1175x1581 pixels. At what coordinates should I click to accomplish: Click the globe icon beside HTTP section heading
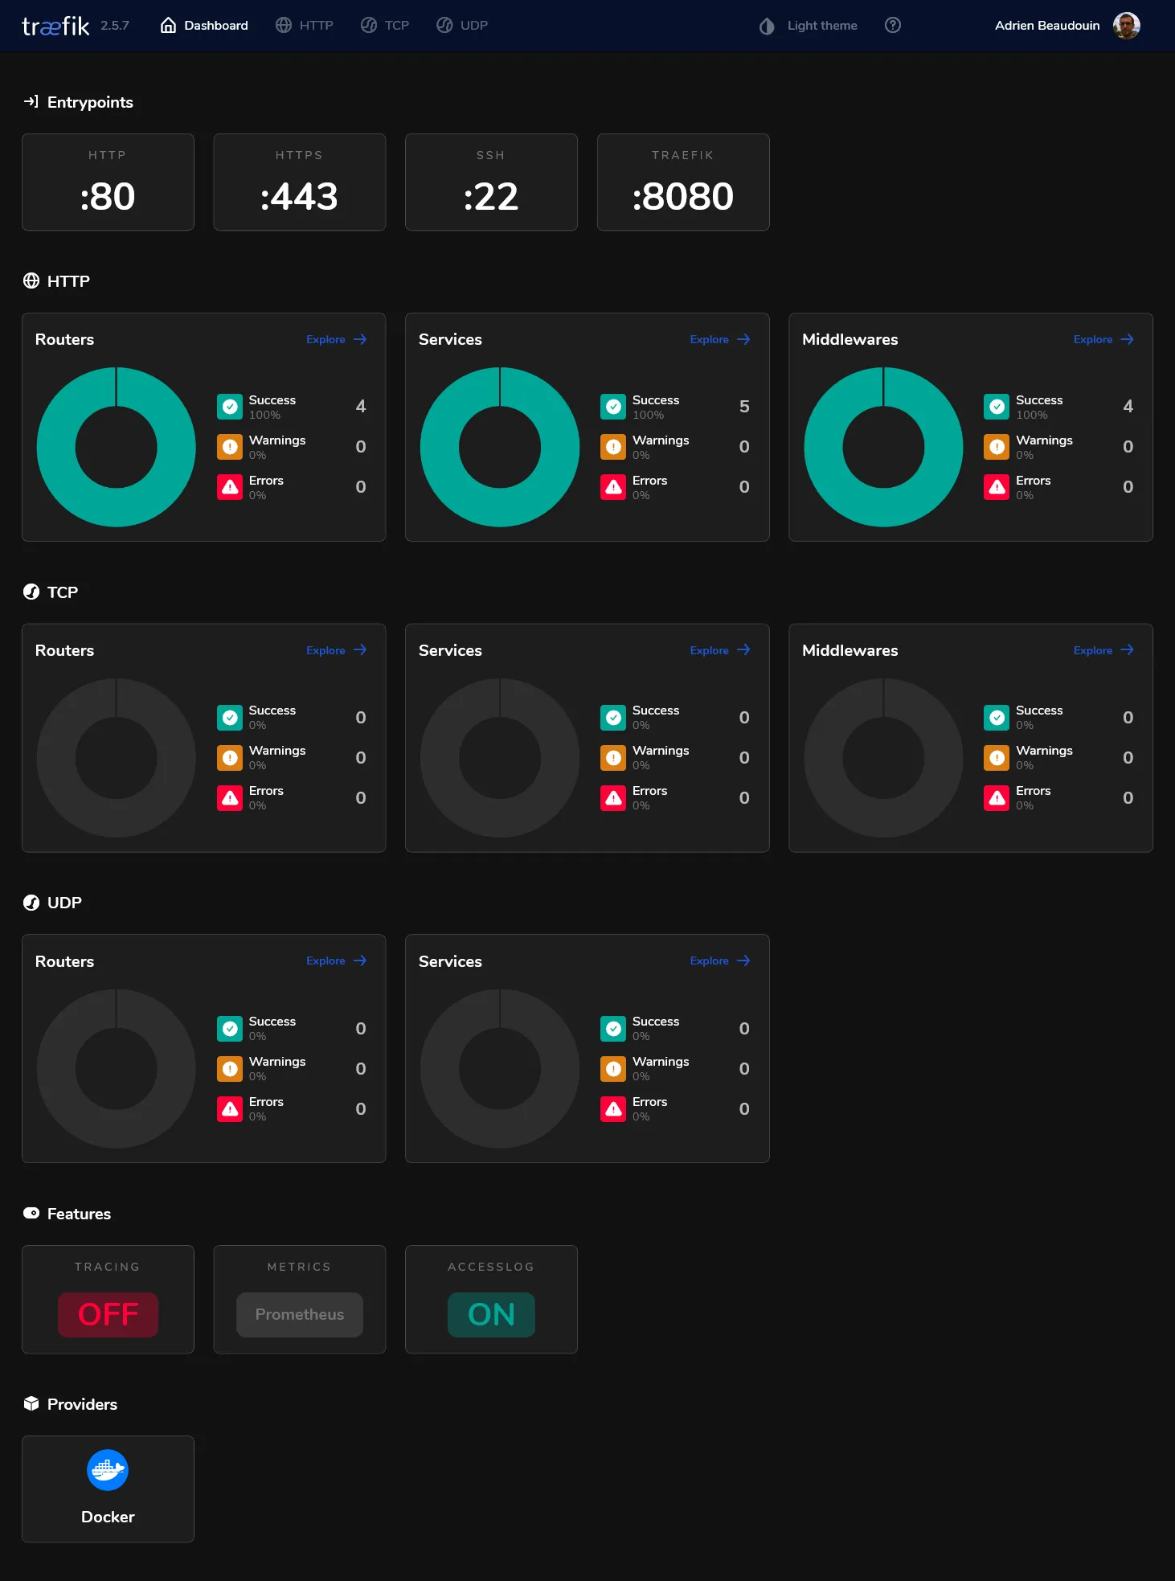31,281
